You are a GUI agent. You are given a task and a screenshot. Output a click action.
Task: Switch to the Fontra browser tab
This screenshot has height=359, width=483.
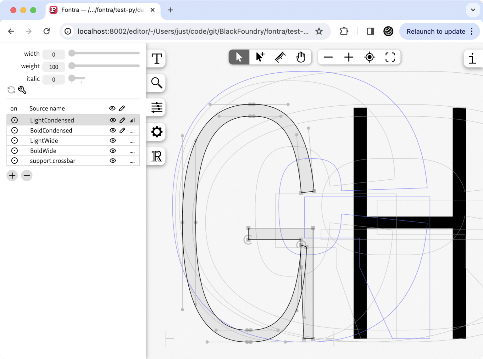pos(94,10)
